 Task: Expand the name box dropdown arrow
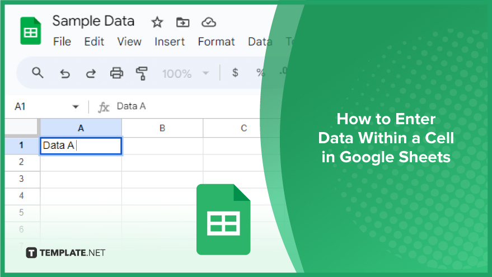click(76, 107)
